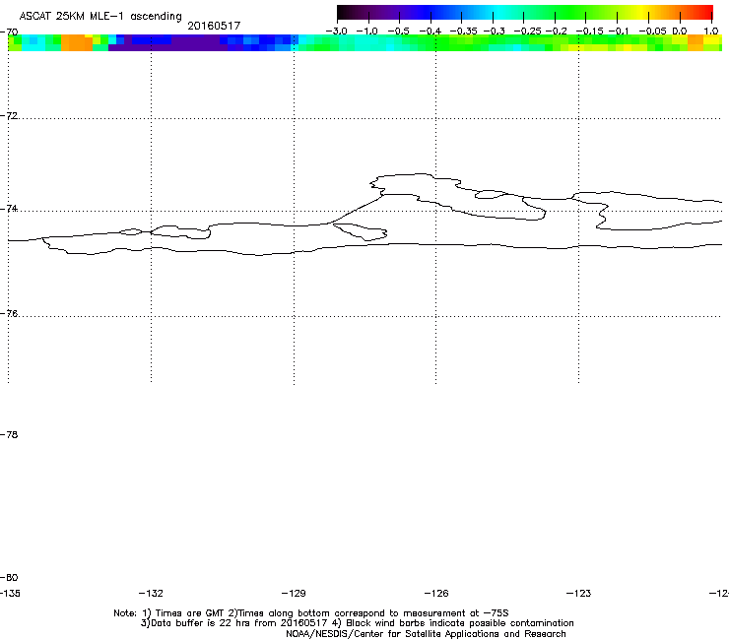This screenshot has height=640, width=729.
Task: Click the -0.4 label on the color scale
Action: tap(431, 32)
